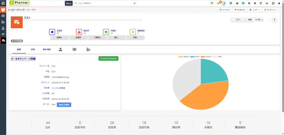Viewport: 284px width, 135px height.
Task: Select the building organizations icon in sidebar
Action: coord(3,22)
